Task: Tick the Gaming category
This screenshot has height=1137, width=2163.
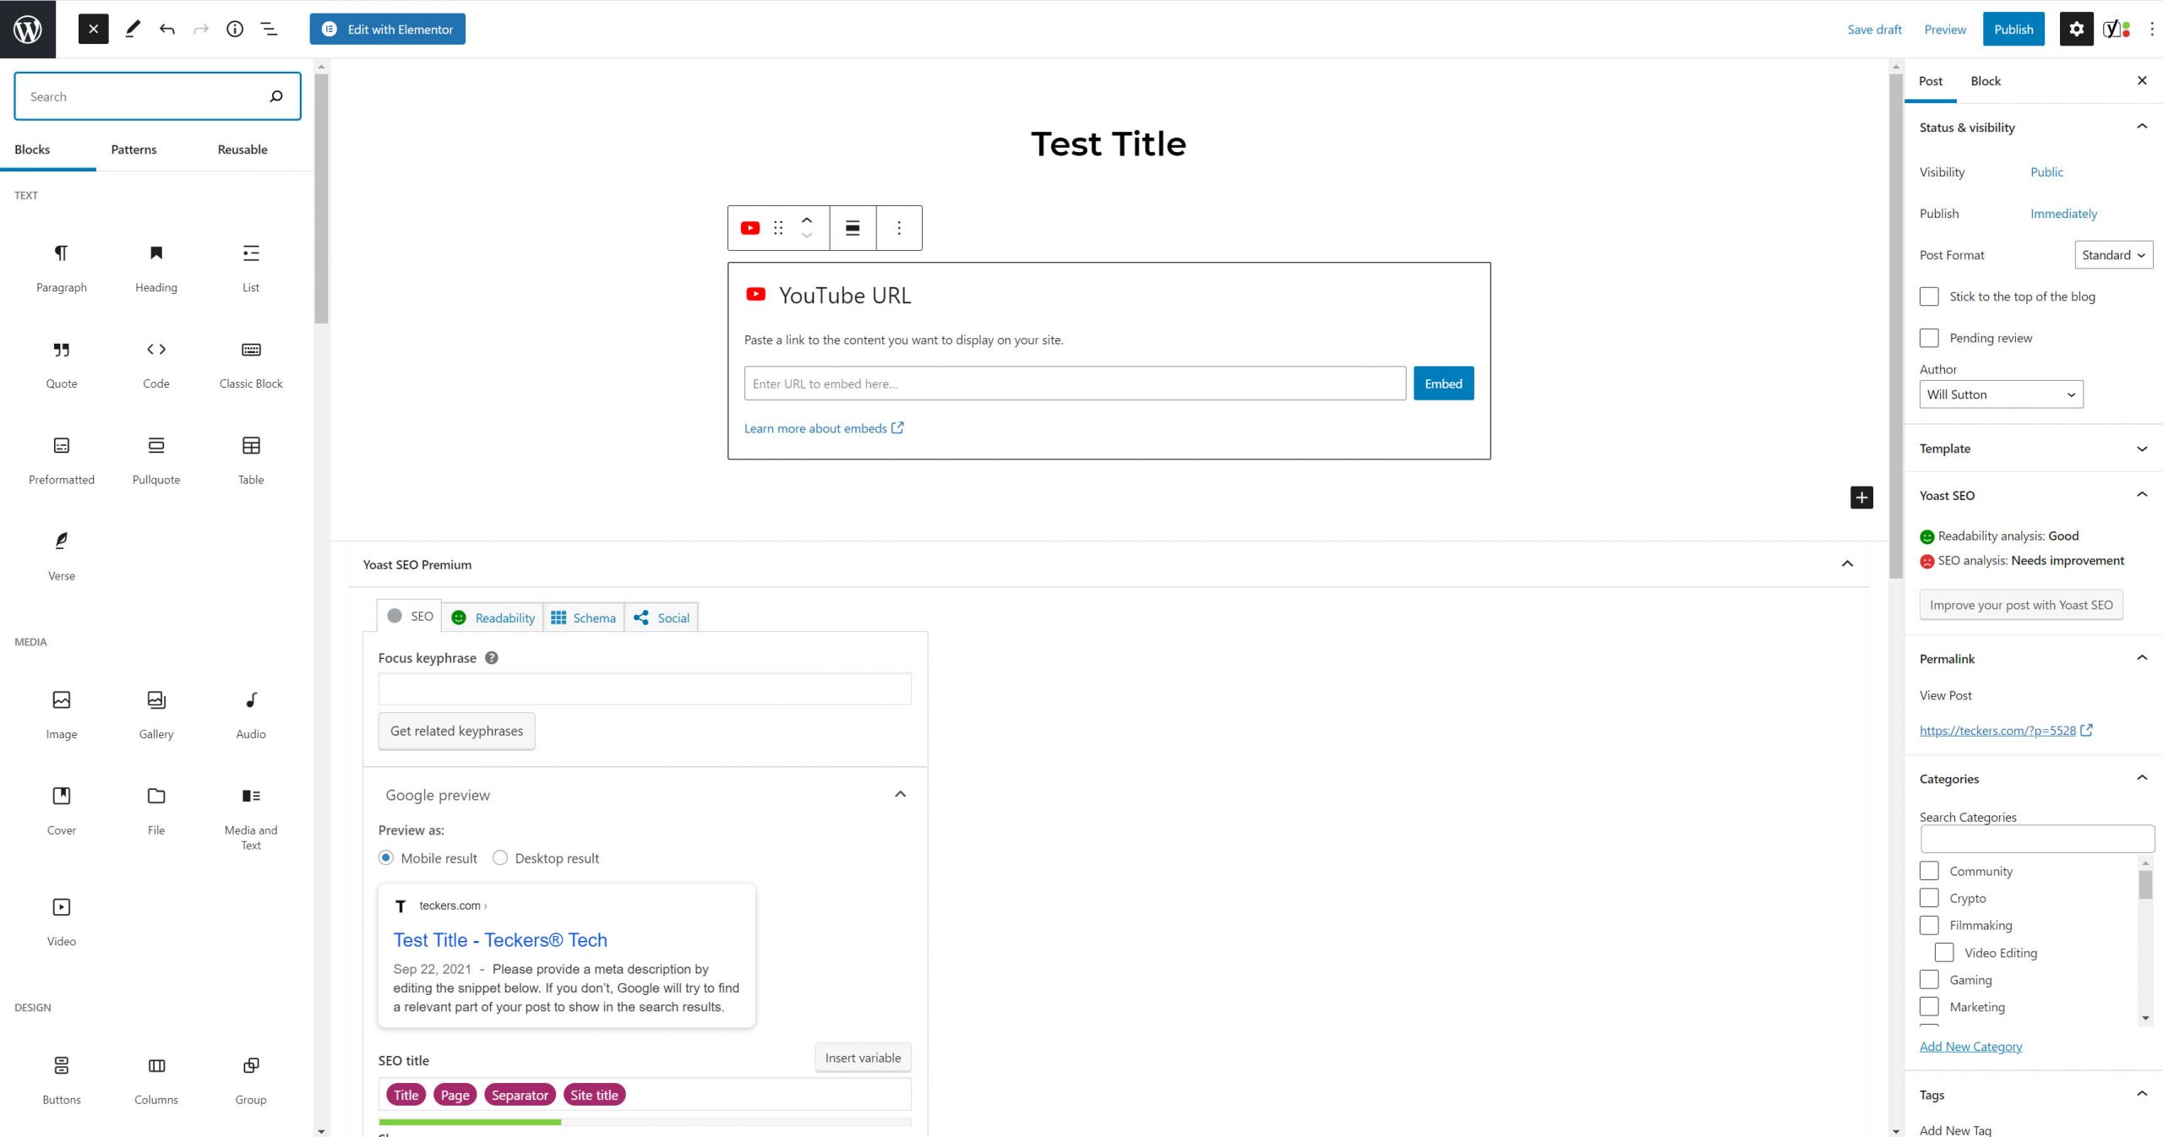Action: (1929, 980)
